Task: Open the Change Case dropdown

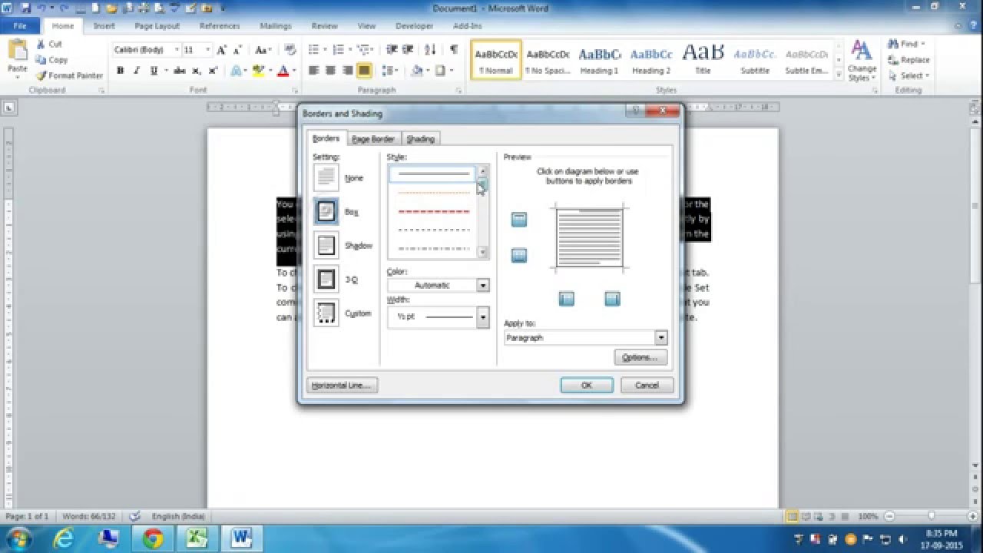Action: (x=263, y=50)
